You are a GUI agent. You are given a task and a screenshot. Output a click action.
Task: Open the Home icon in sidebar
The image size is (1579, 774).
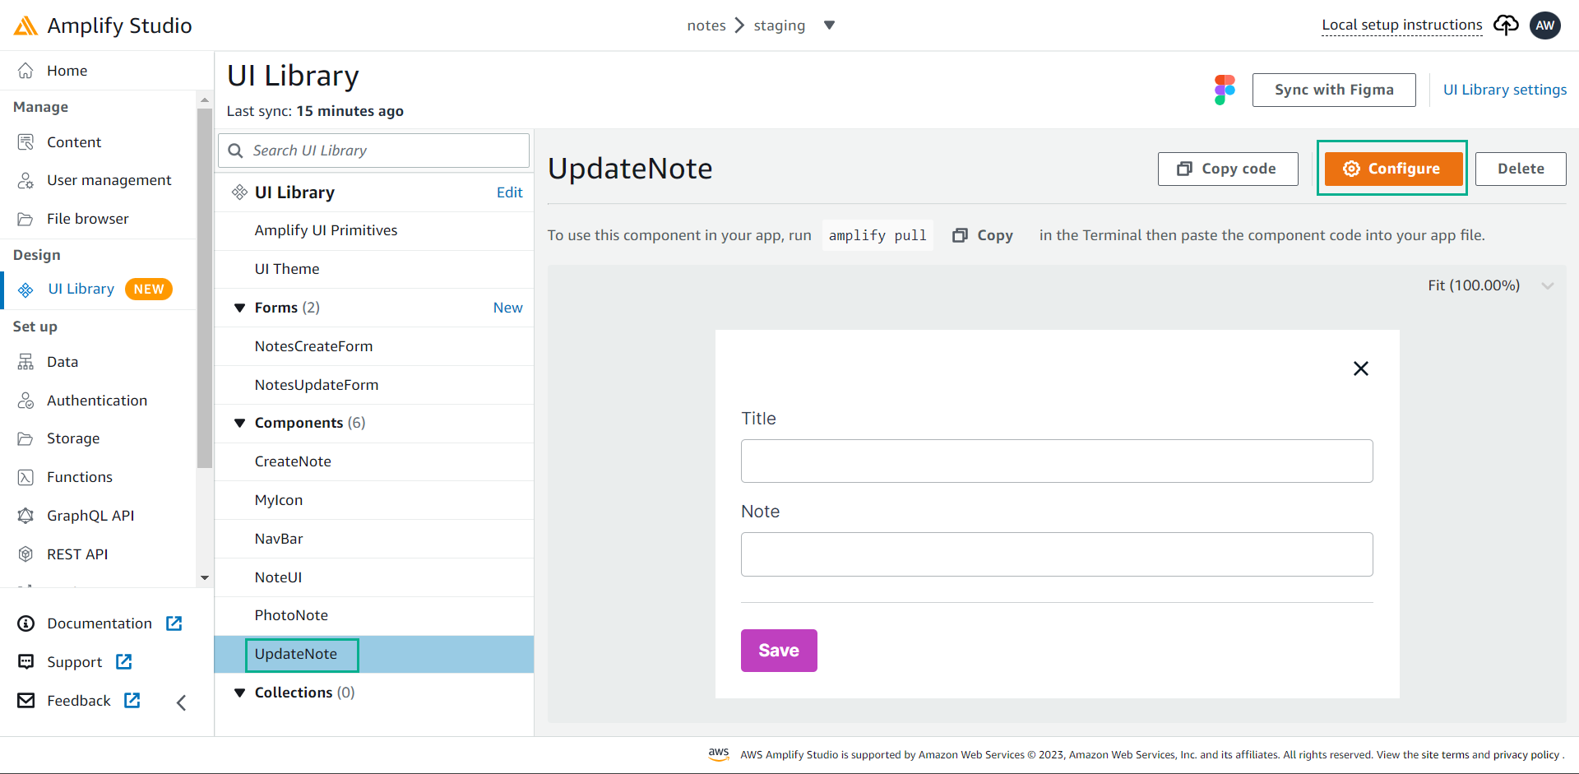25,71
